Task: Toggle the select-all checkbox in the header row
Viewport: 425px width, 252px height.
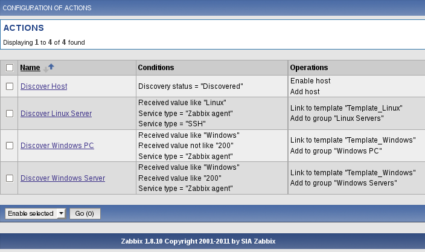Action: [10, 68]
